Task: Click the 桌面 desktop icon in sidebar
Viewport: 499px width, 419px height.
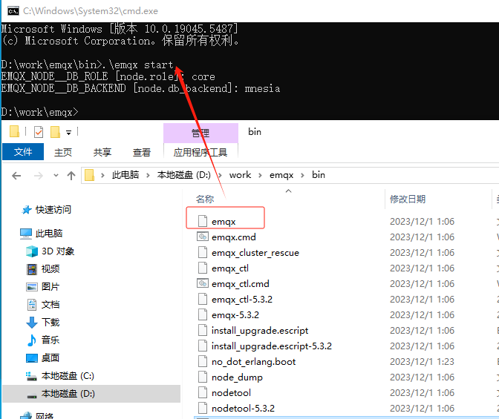Action: point(32,358)
